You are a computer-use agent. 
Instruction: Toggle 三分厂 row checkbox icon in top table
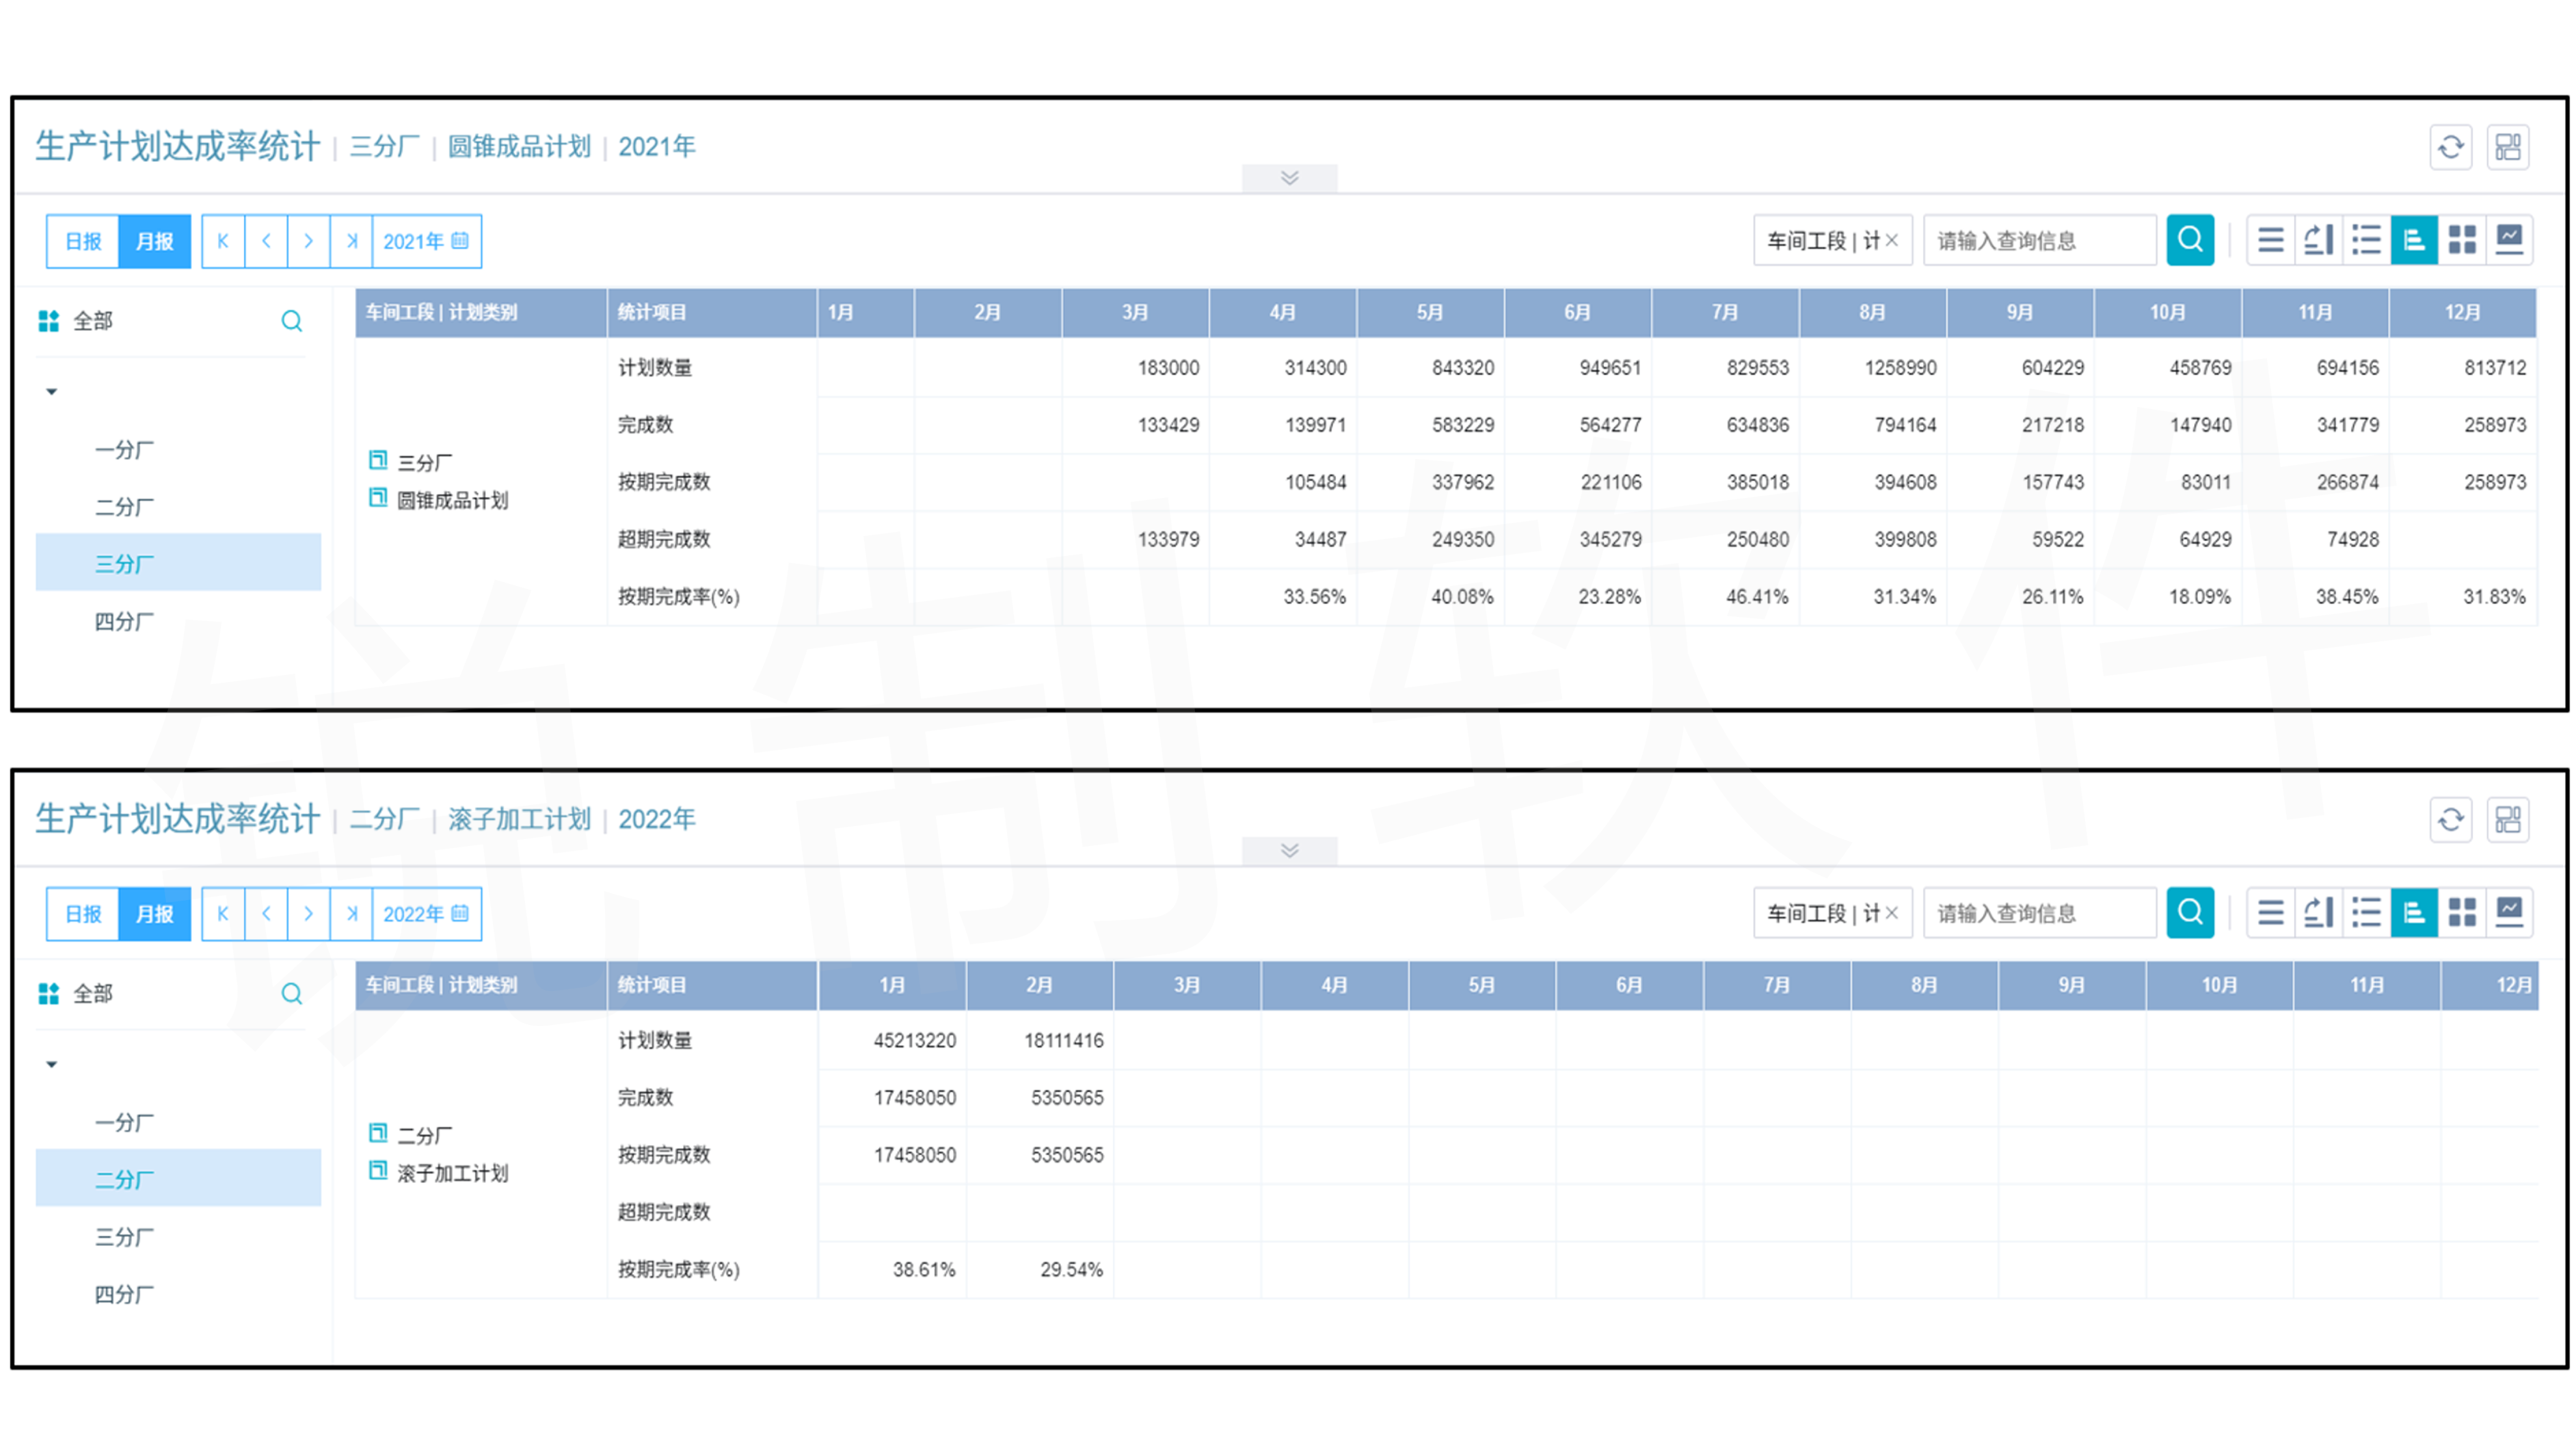378,461
